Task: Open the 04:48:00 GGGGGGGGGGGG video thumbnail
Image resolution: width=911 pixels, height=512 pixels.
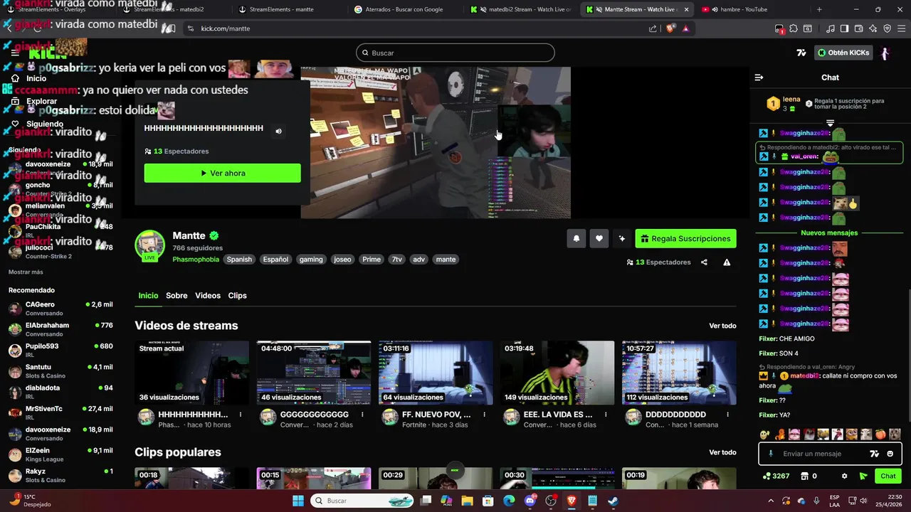Action: [314, 373]
